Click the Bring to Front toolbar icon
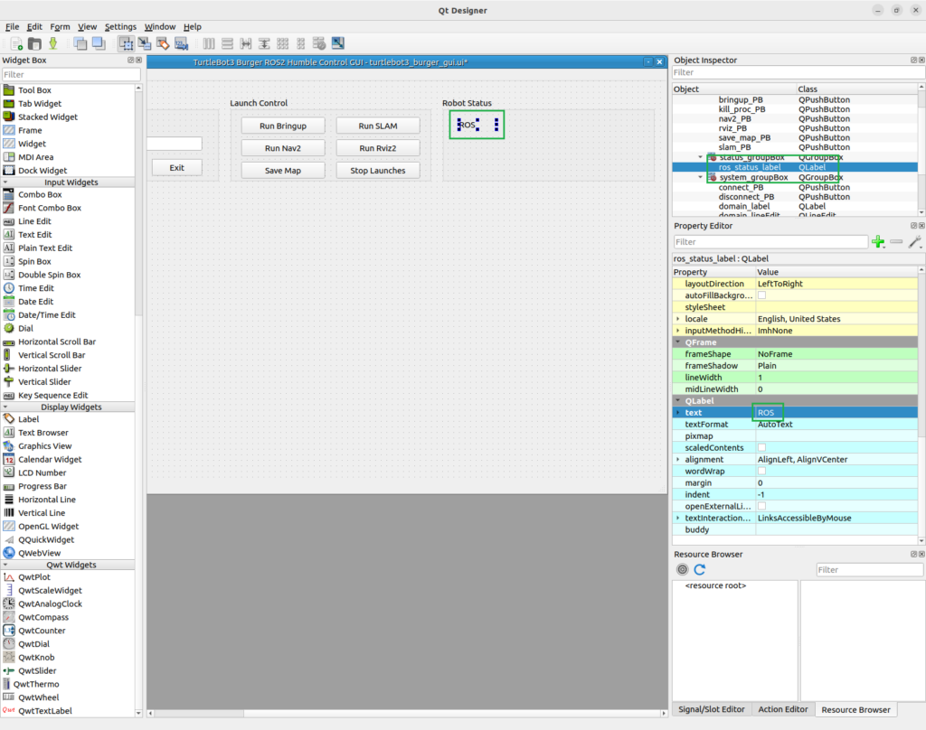The height and width of the screenshot is (730, 926). click(x=99, y=43)
